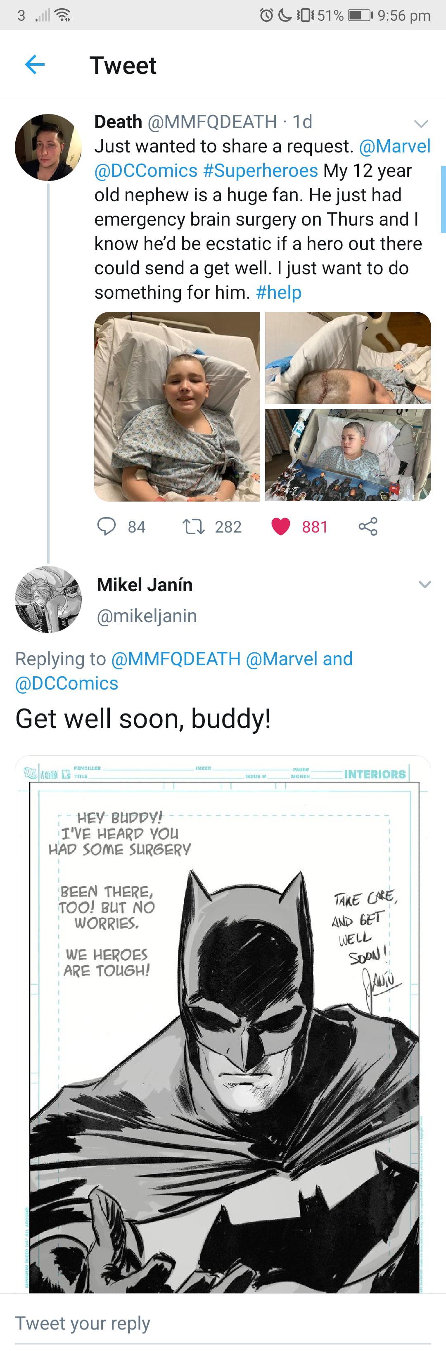
Task: Click the reply comment icon with 84
Action: 107,526
